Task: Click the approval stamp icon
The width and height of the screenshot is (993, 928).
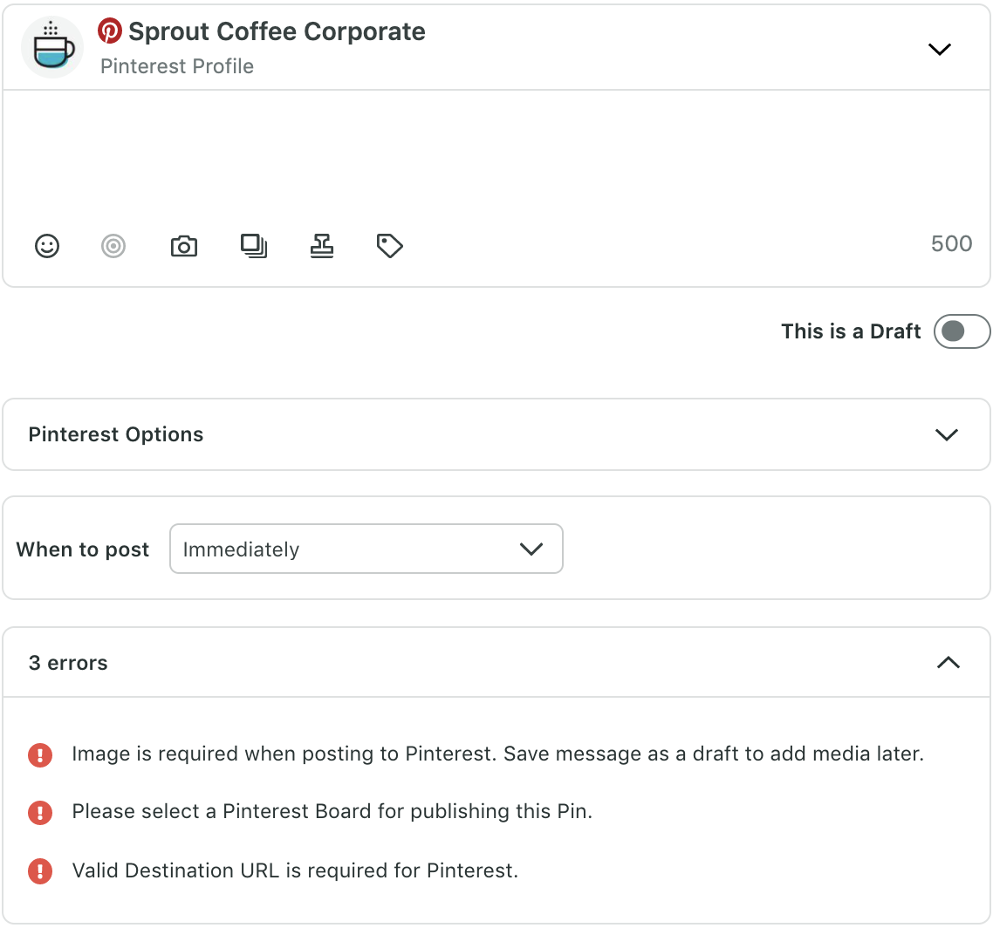Action: tap(322, 246)
